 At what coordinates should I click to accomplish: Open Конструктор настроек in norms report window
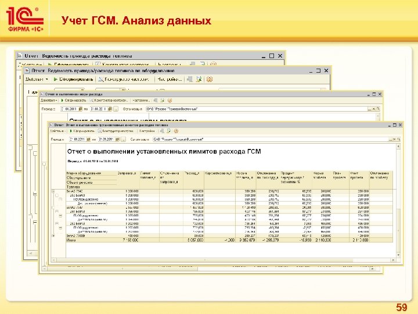(109, 101)
